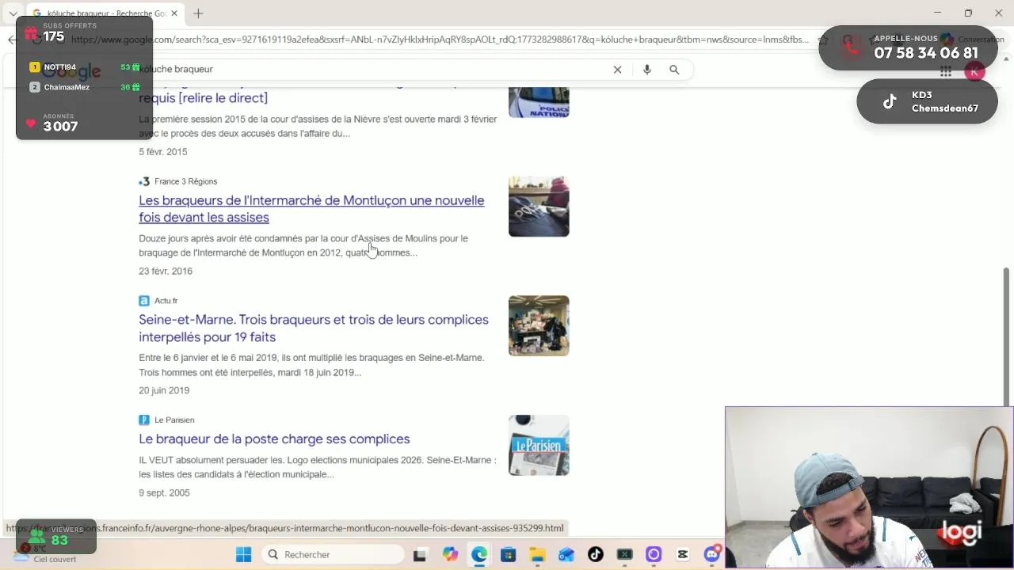Open Outlook mail from the taskbar
The width and height of the screenshot is (1014, 570).
566,554
